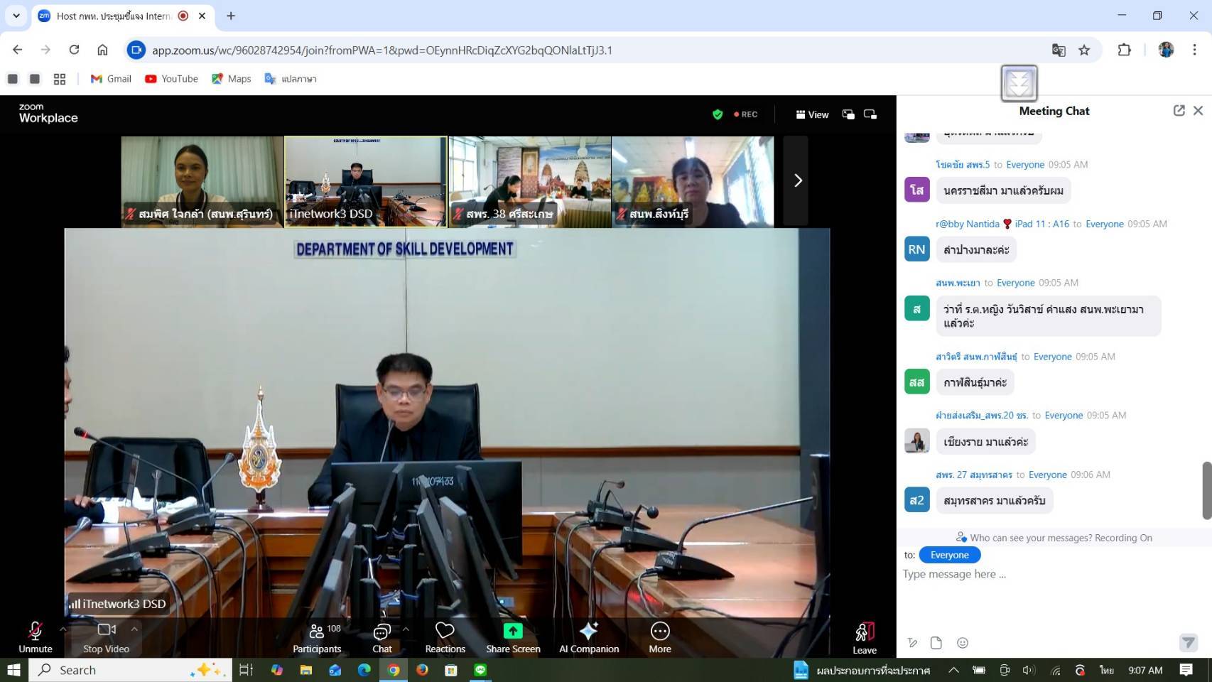Pop out the Meeting Chat window
This screenshot has width=1212, height=682.
(x=1179, y=111)
